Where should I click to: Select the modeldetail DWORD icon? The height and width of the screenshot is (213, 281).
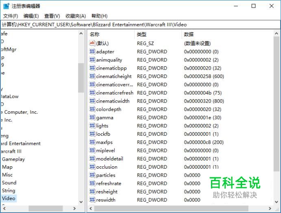coord(92,159)
